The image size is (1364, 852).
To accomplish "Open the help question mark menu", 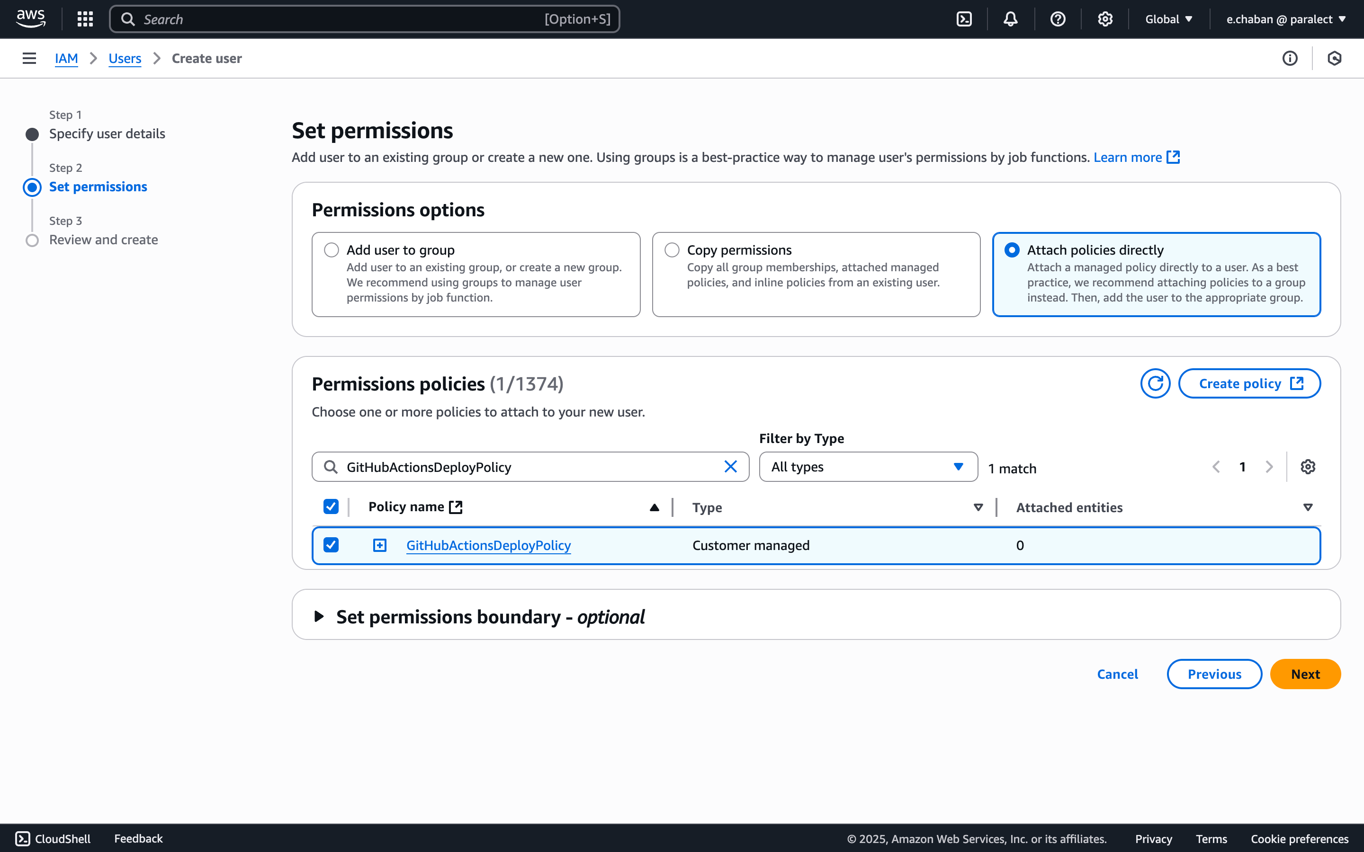I will click(1058, 19).
